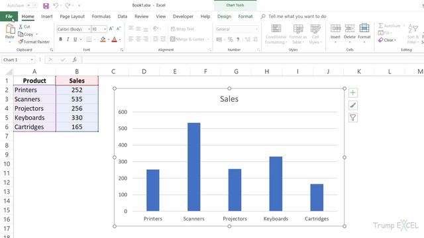Click Conditional Formatting icon
The width and height of the screenshot is (424, 238).
pyautogui.click(x=276, y=28)
